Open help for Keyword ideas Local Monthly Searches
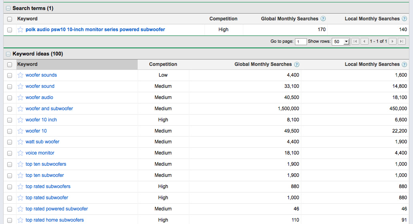The height and width of the screenshot is (224, 413). pyautogui.click(x=404, y=64)
